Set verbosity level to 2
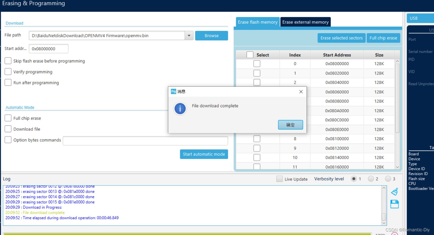The height and width of the screenshot is (235, 434). 371,179
